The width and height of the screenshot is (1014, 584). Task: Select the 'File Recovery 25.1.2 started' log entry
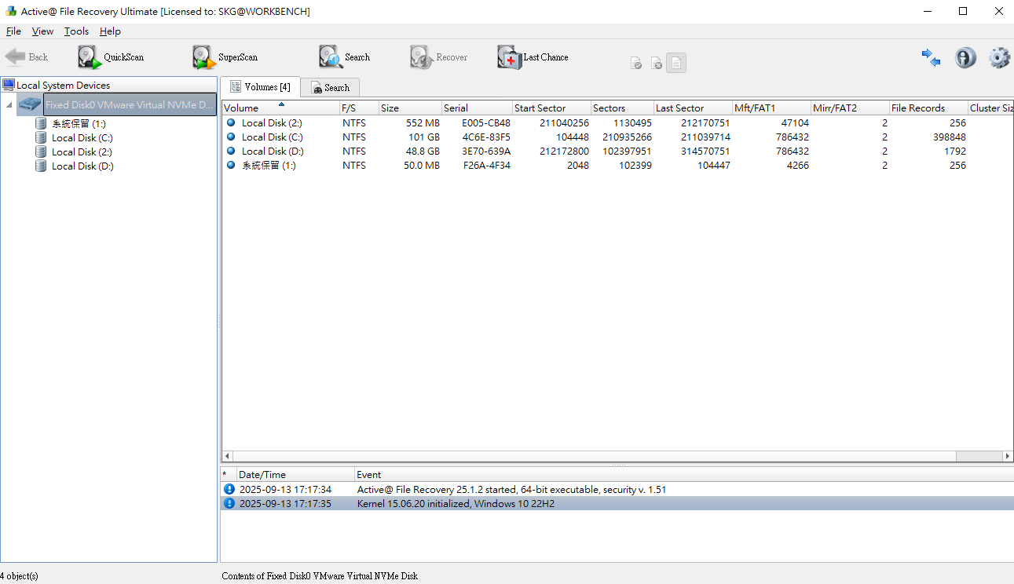point(617,490)
